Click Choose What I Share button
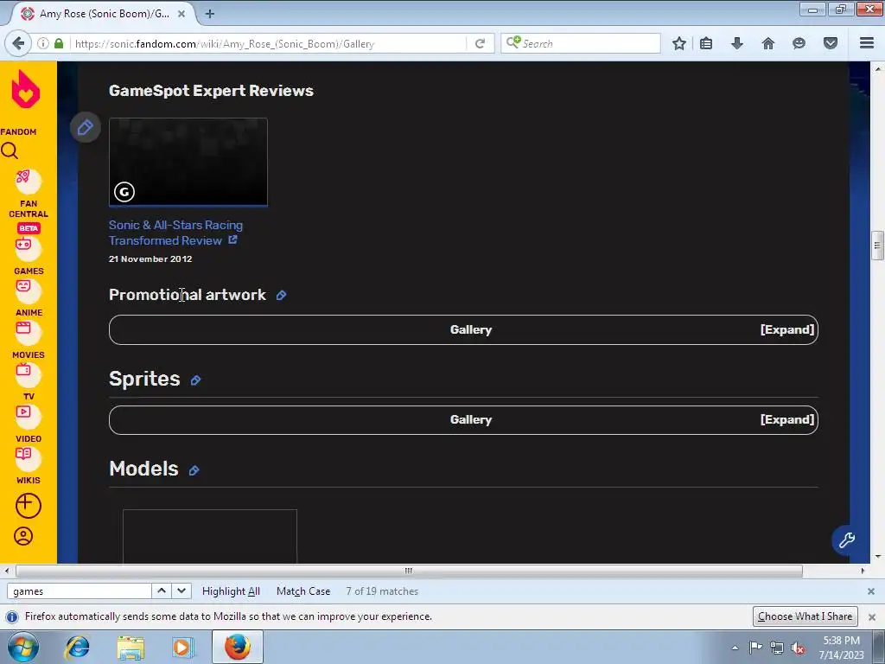This screenshot has height=664, width=885. coord(805,616)
